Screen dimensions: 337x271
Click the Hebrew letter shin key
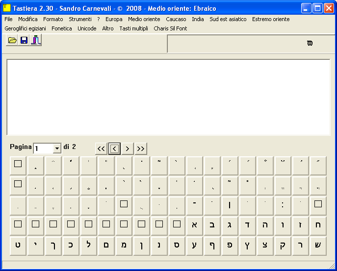tap(318, 245)
